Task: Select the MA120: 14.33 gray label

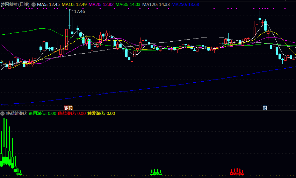Action: click(156, 5)
